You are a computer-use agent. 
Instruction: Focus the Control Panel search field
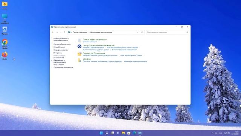(167, 32)
